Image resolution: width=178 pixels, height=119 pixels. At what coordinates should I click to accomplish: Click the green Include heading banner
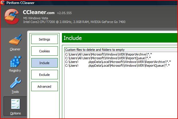coord(120,38)
